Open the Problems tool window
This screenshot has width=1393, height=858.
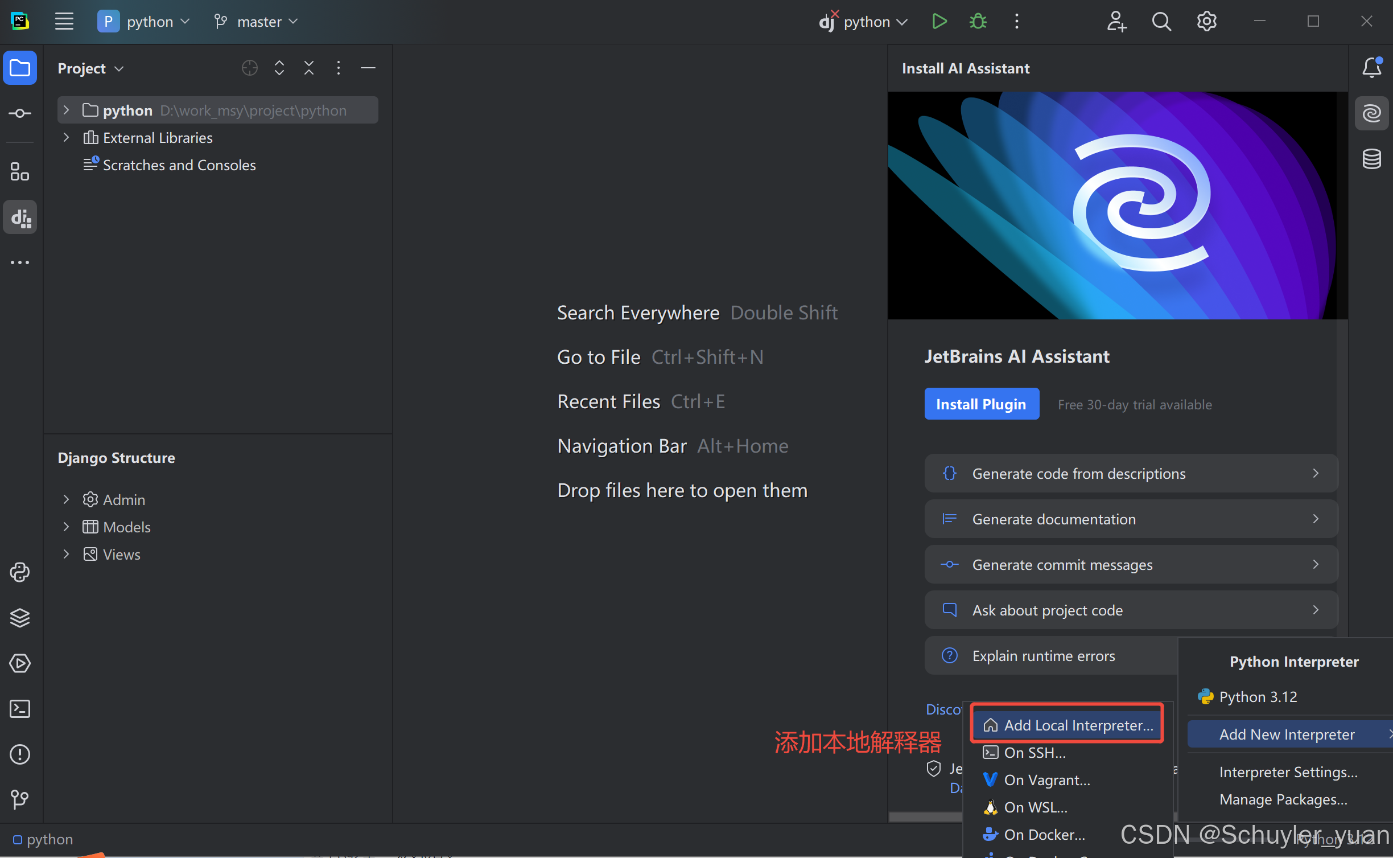coord(20,754)
